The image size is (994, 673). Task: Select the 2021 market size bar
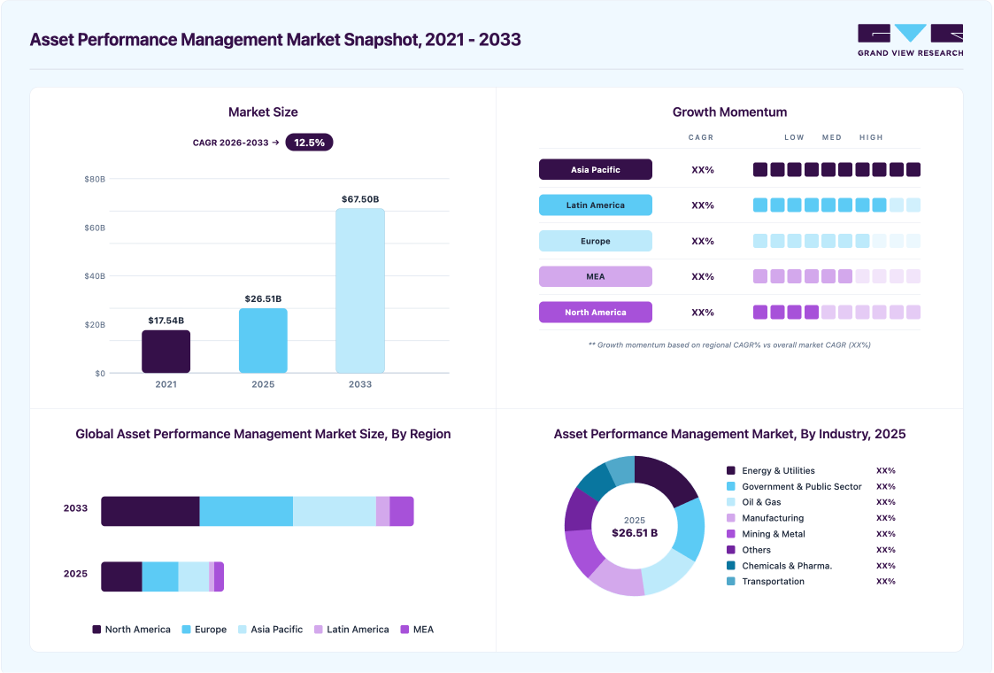166,352
